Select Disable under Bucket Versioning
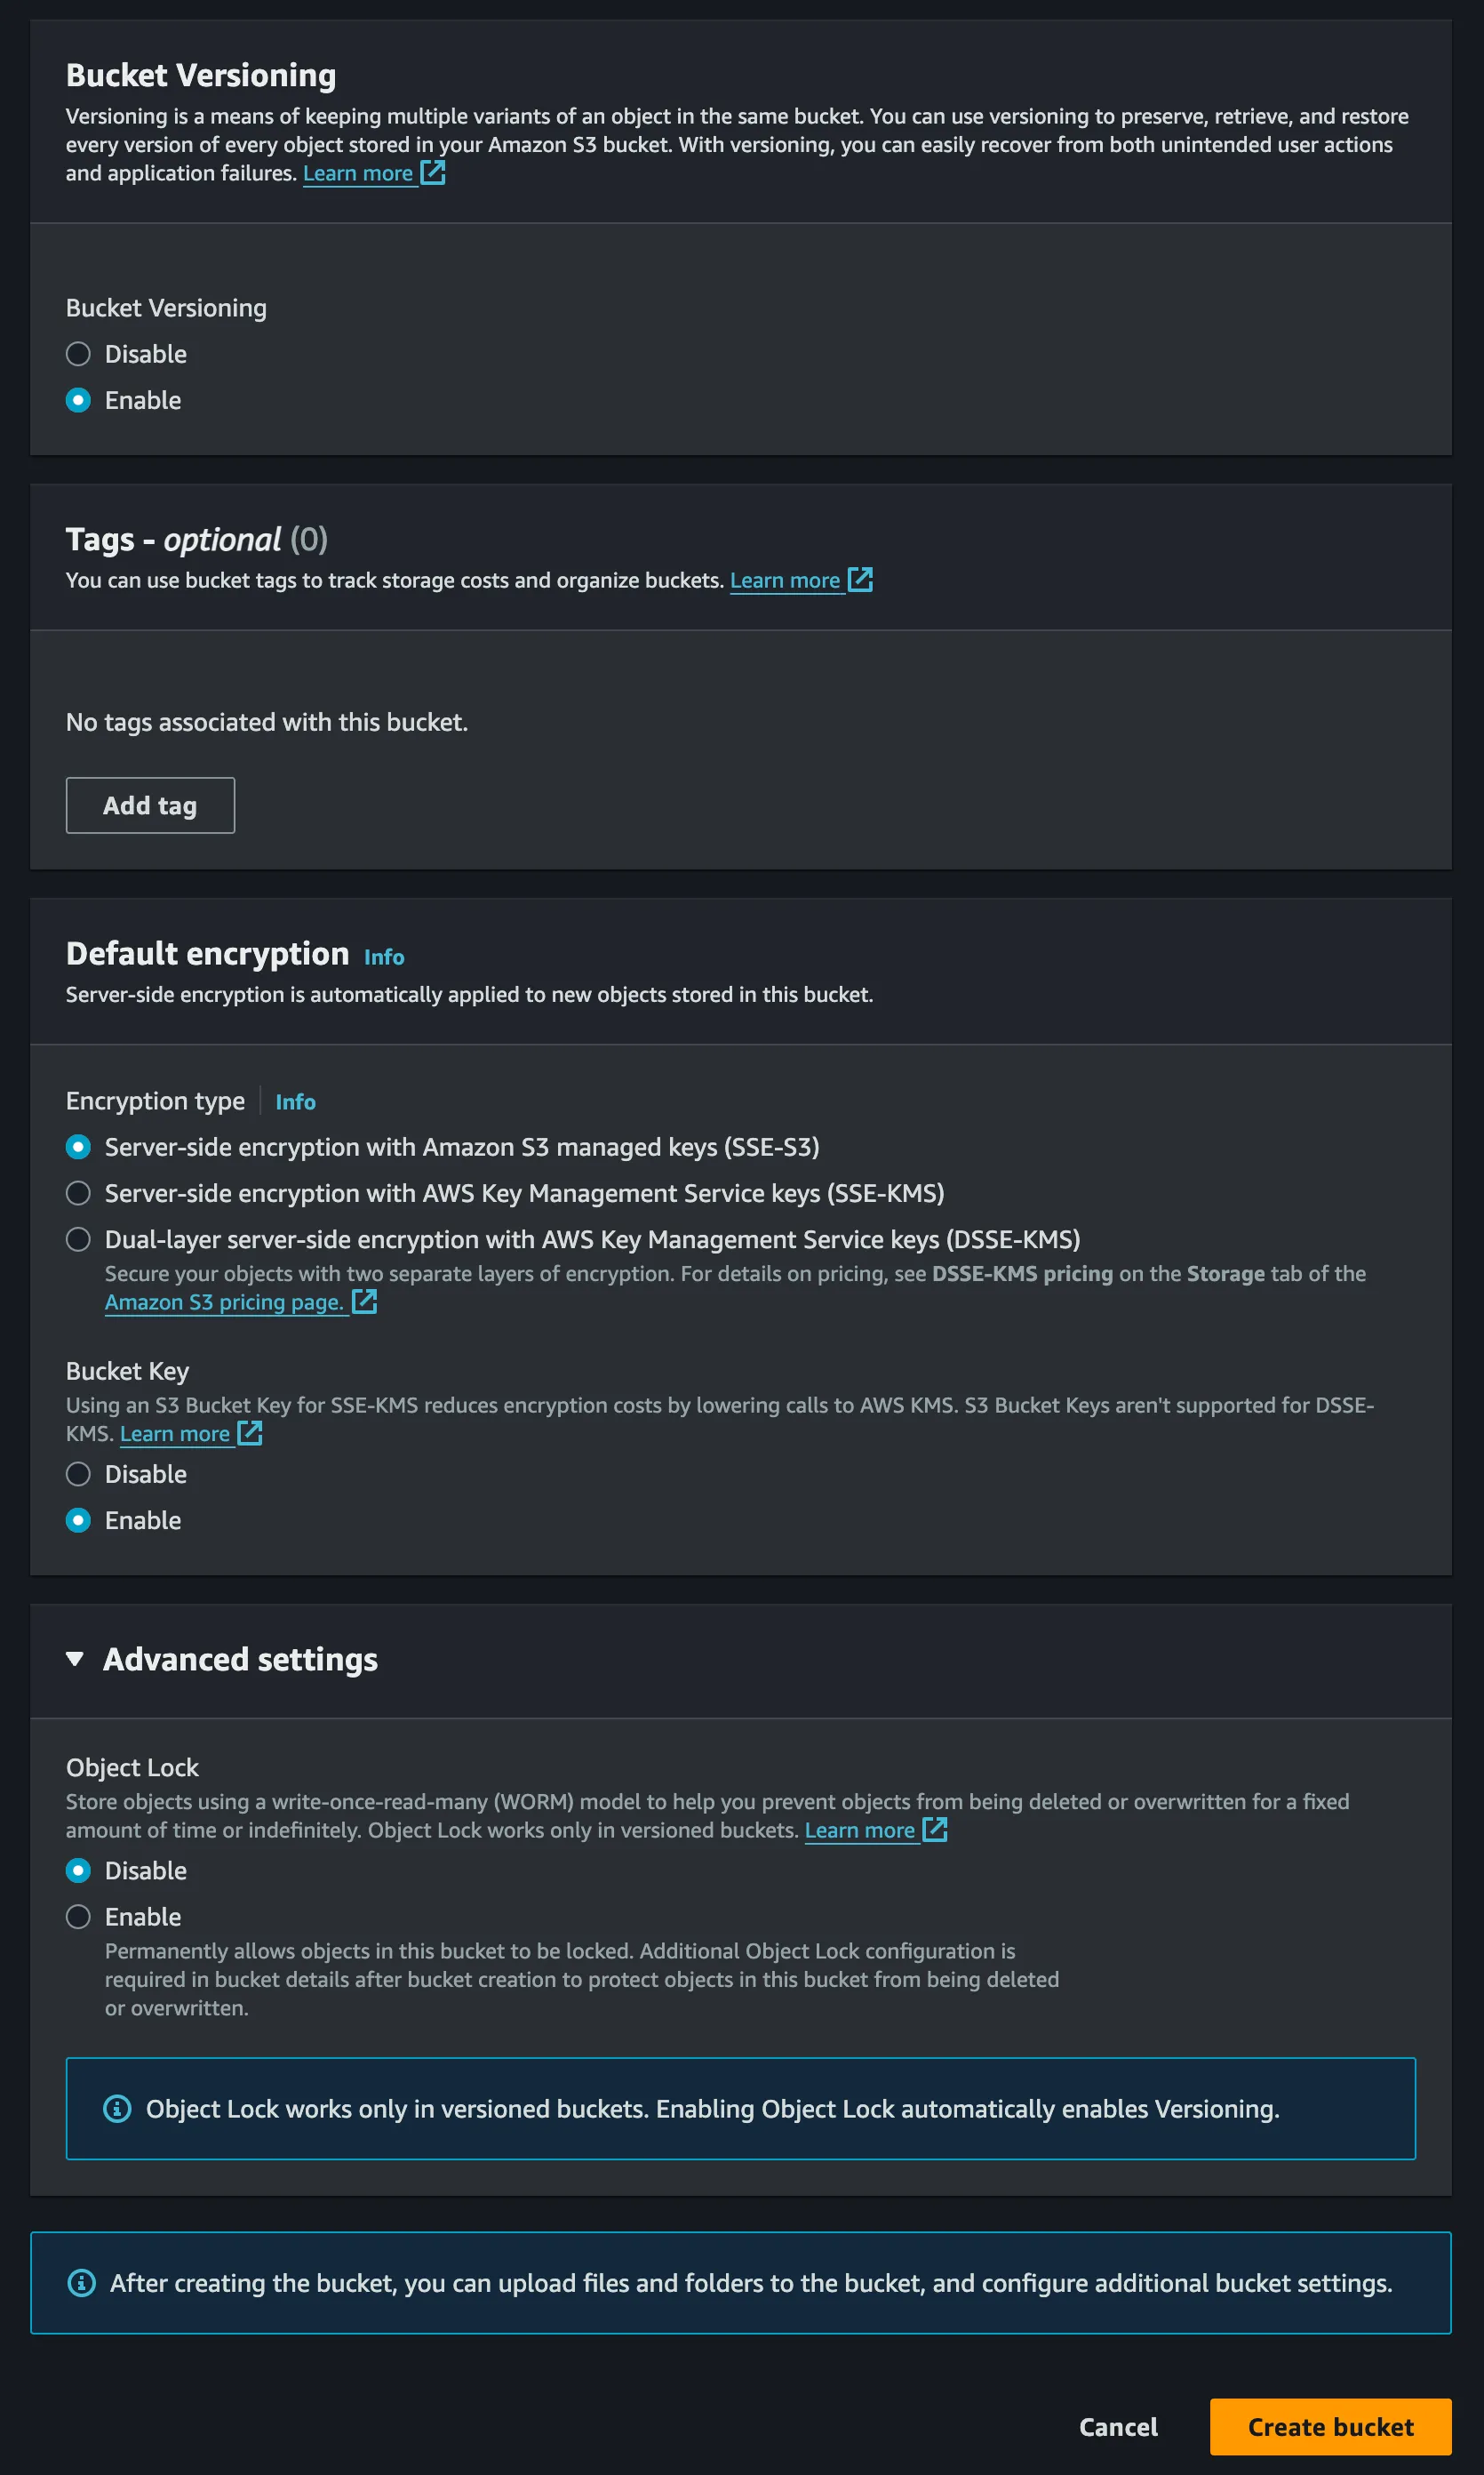 78,354
